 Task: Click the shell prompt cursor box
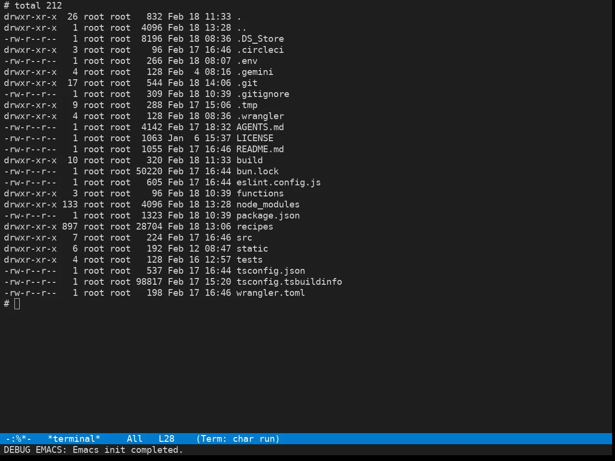point(17,304)
